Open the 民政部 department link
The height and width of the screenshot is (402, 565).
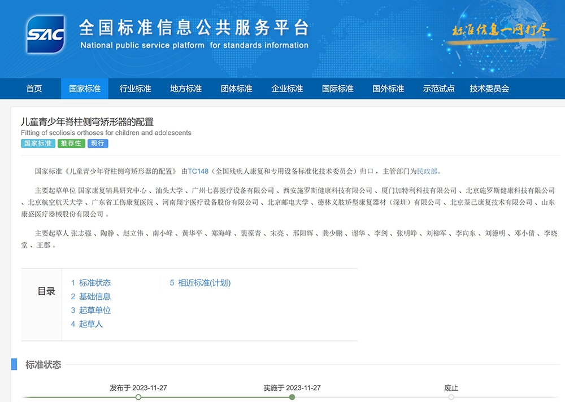click(x=427, y=171)
